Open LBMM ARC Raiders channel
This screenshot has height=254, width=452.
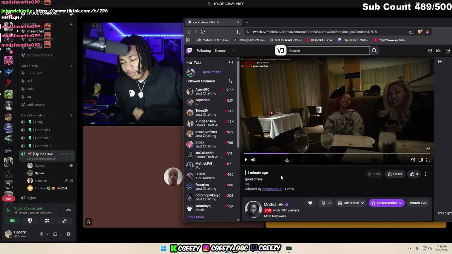(x=210, y=176)
